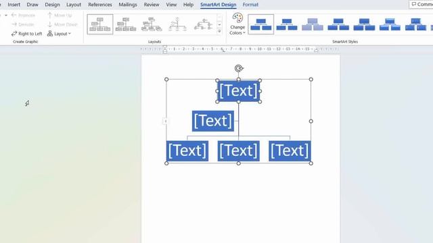The image size is (433, 243).
Task: Select the seventh SmartArt style thumbnail
Action: click(415, 24)
